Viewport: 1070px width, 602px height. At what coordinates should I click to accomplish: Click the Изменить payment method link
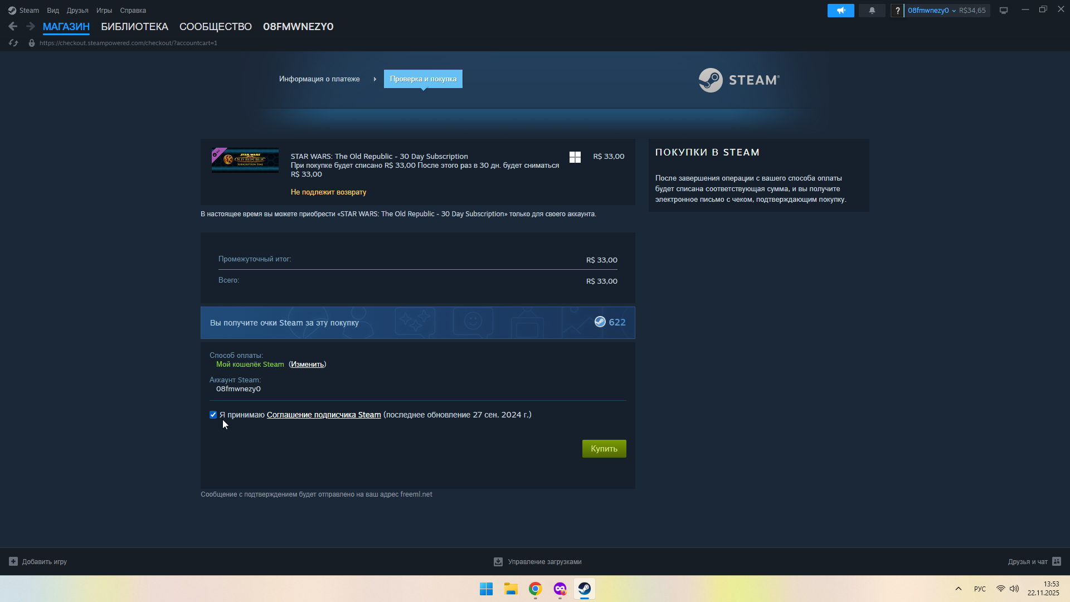(x=307, y=365)
